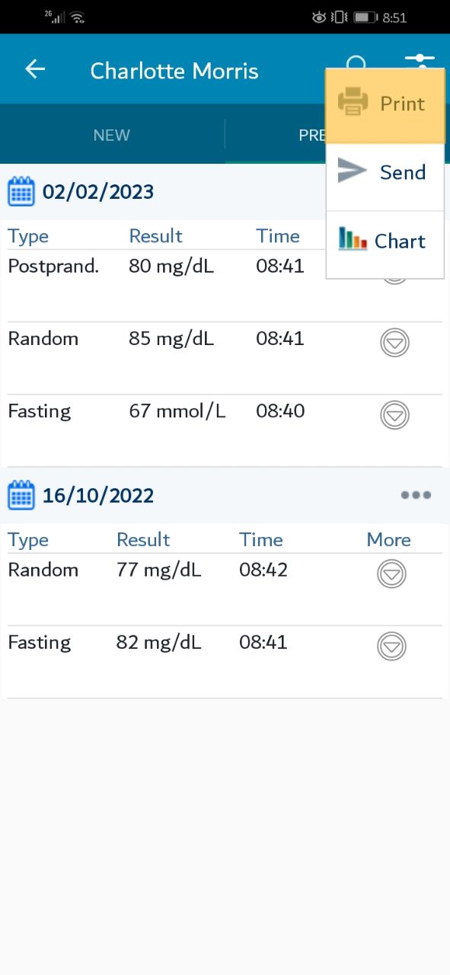Select the Postprand. 80 mg/dL row
The height and width of the screenshot is (975, 450).
pyautogui.click(x=225, y=286)
